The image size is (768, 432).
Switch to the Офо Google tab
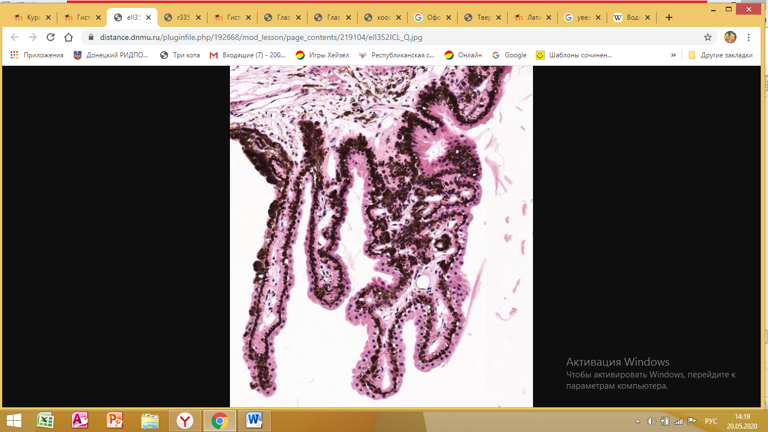(433, 17)
